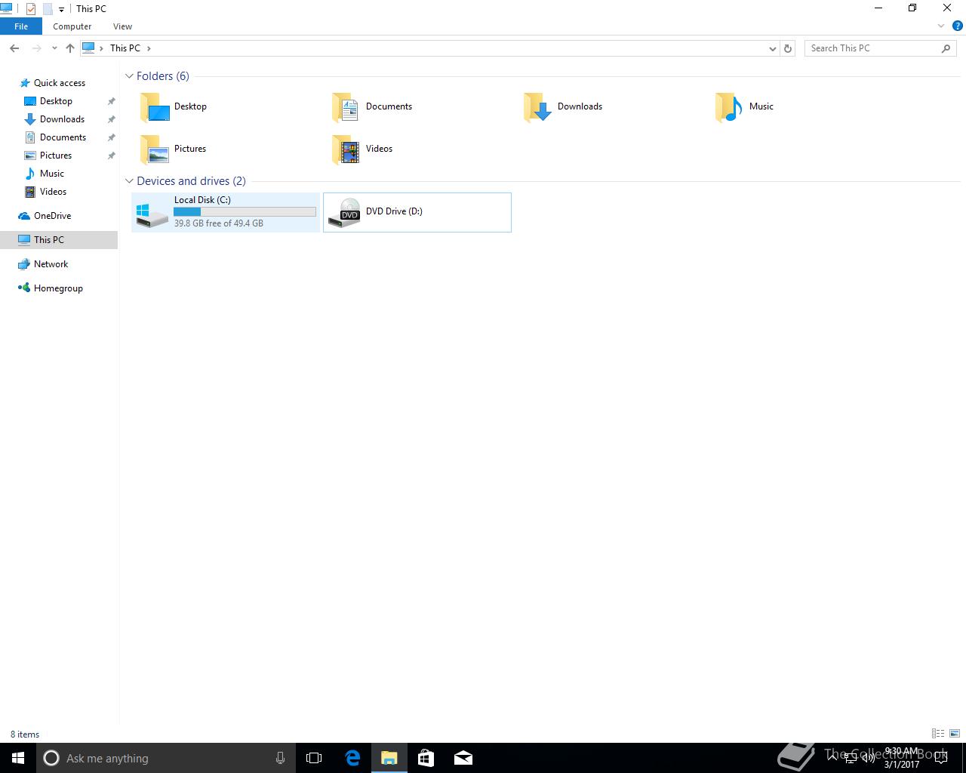Open Action Center notifications icon

click(x=940, y=758)
